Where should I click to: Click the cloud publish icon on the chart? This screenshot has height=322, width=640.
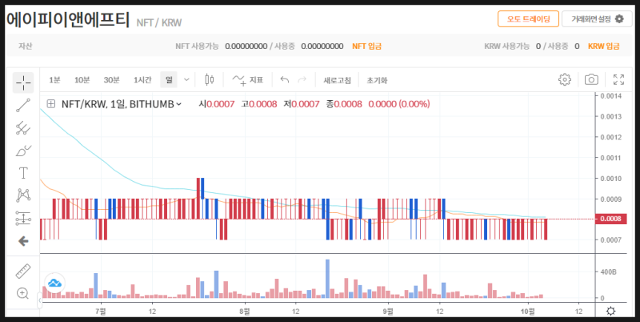[54, 283]
